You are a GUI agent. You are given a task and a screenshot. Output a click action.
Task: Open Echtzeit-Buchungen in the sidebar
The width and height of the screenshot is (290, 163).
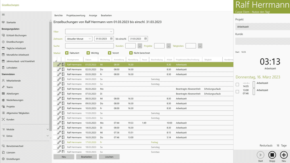pyautogui.click(x=16, y=35)
